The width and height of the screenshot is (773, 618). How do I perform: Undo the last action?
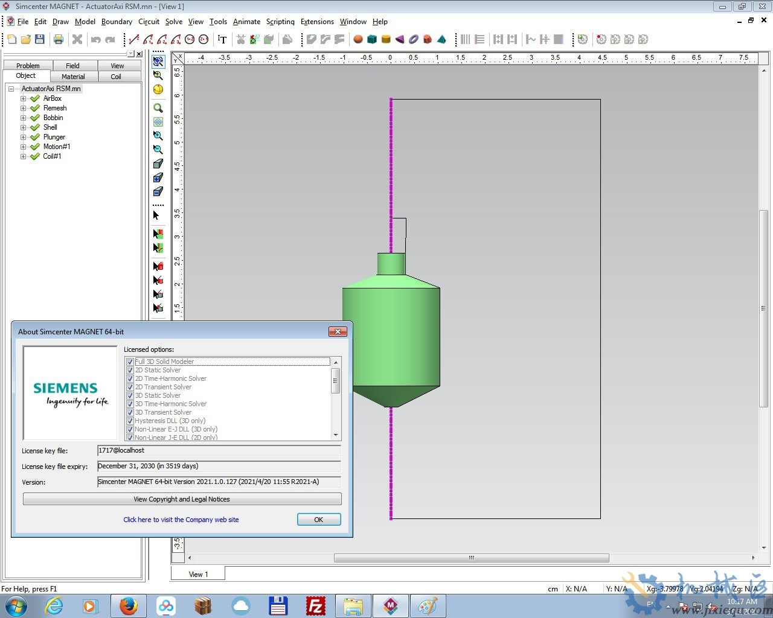coord(97,39)
